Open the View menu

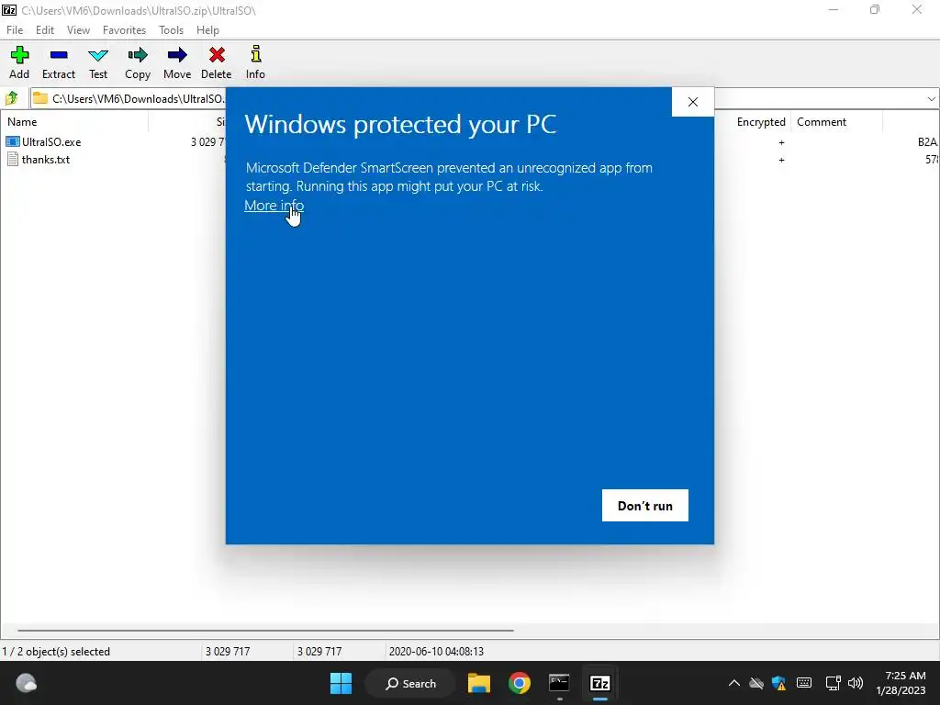click(x=78, y=30)
